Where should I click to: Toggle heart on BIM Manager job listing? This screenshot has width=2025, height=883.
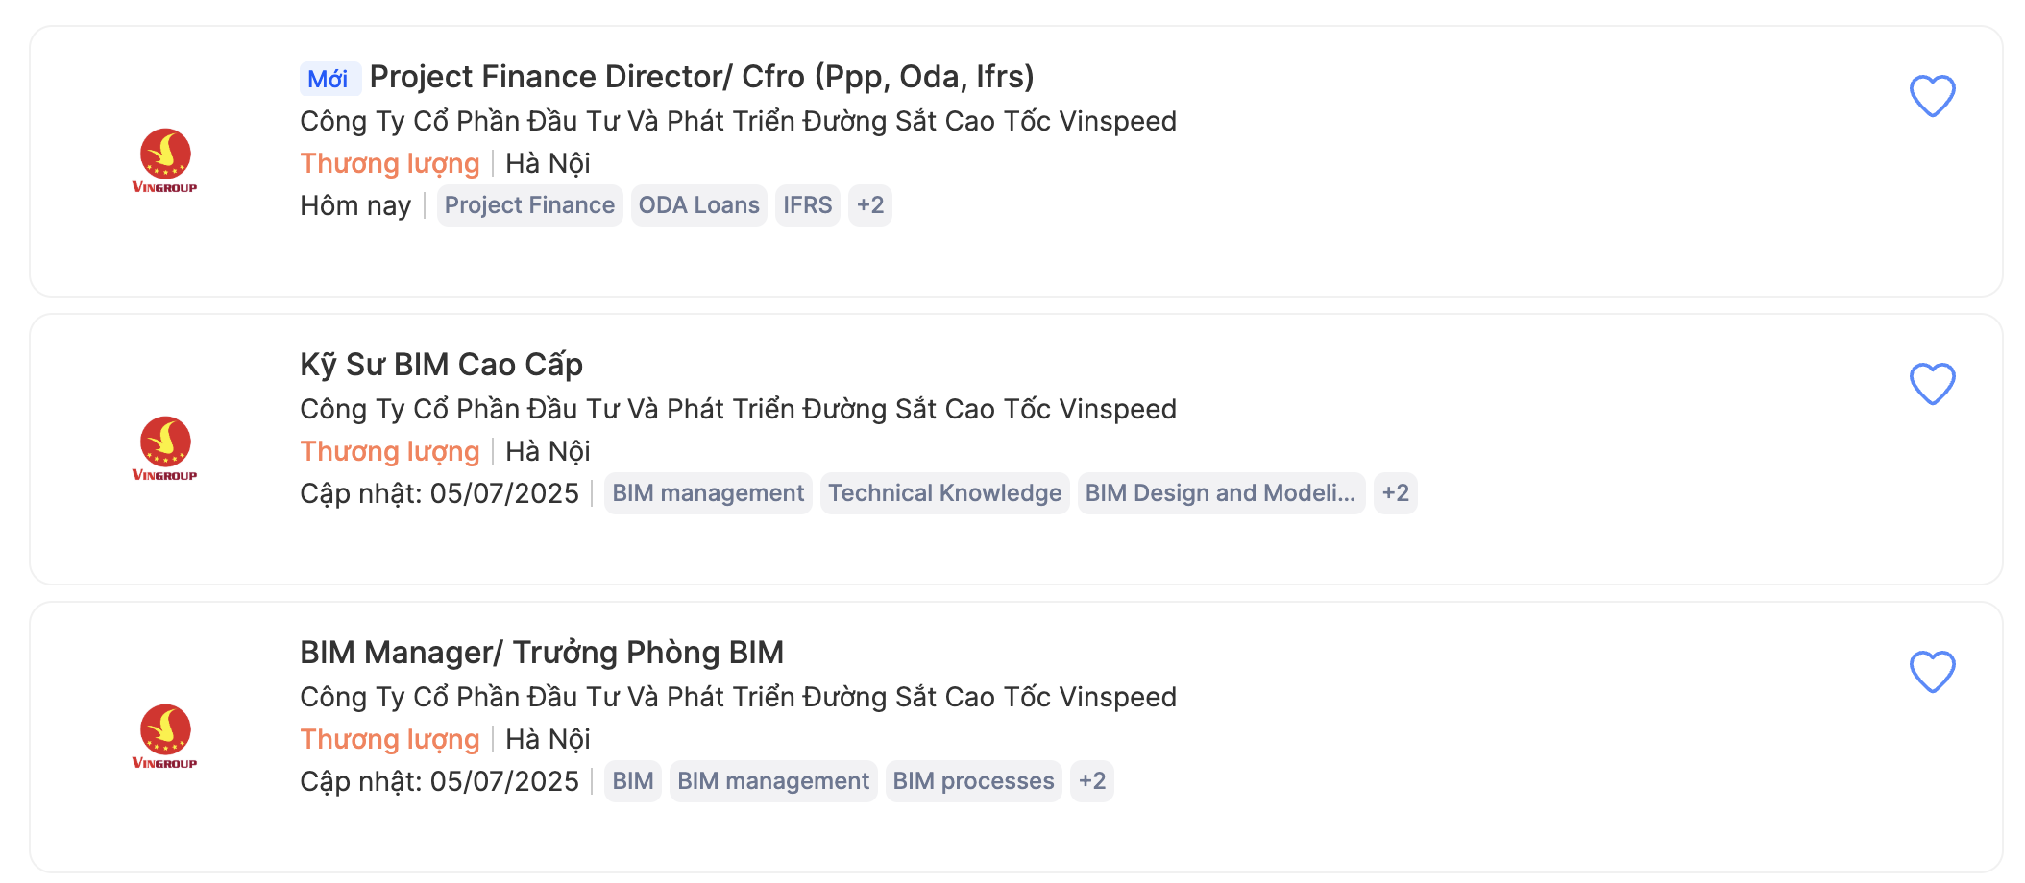point(1932,672)
